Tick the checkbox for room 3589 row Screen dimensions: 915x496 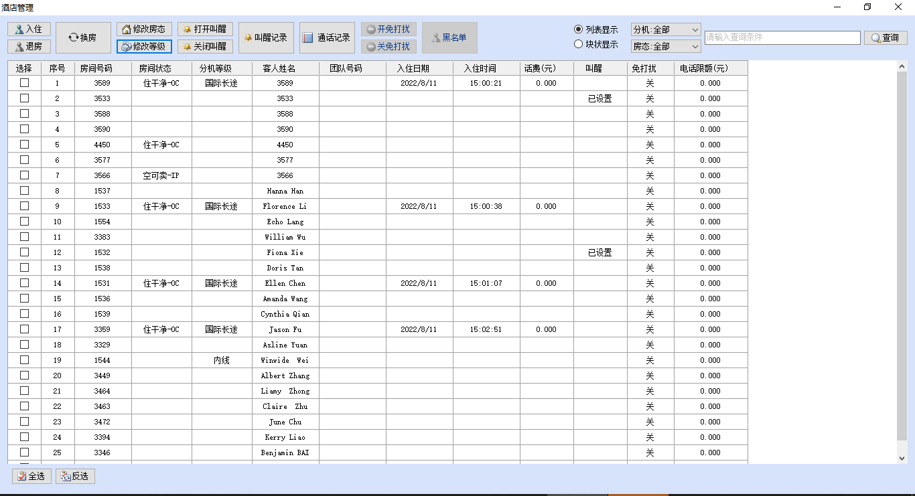25,83
